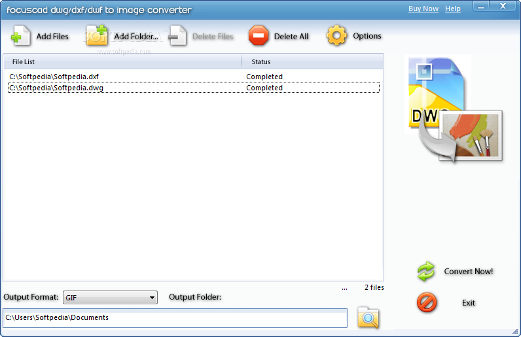Click the Add Folder yellow folder icon
Image resolution: width=521 pixels, height=337 pixels.
point(97,35)
